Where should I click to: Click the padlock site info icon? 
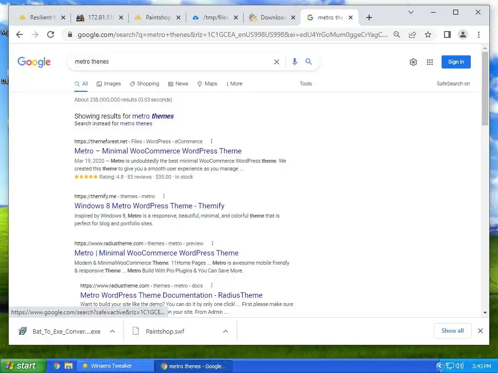70,34
